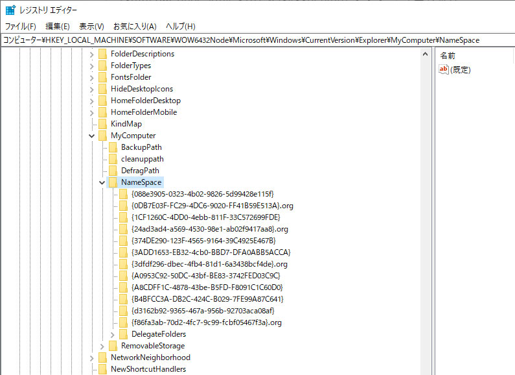Click the BackupPath folder icon
The height and width of the screenshot is (375, 515).
(x=113, y=147)
